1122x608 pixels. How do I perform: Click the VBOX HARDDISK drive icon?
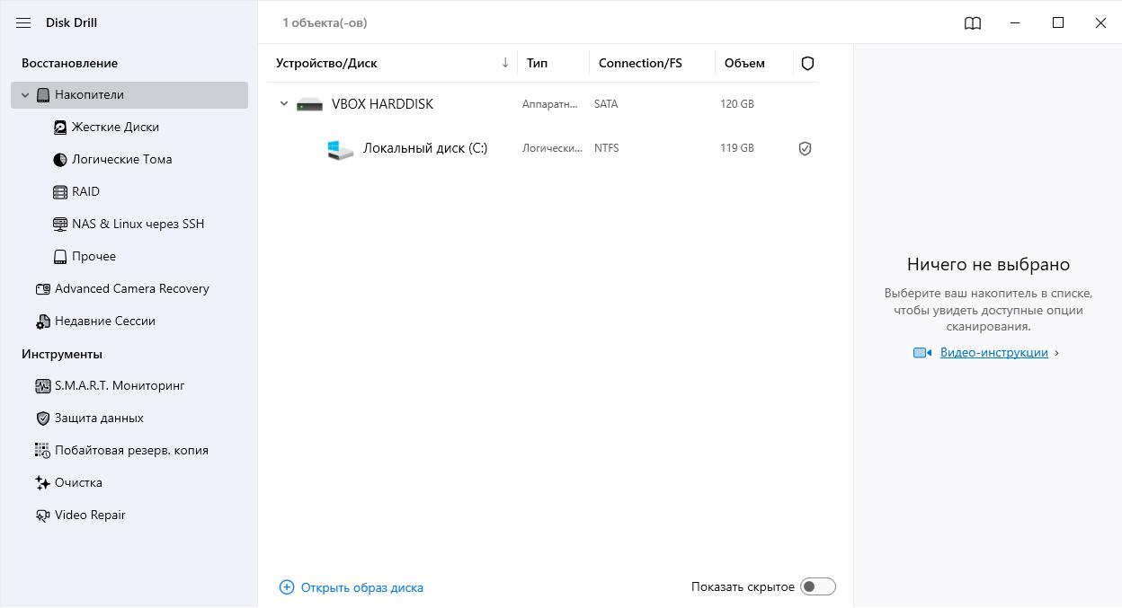(x=309, y=105)
